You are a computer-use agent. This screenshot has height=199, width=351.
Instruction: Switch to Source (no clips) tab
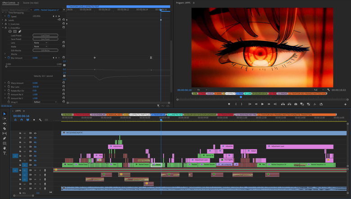tap(31, 3)
